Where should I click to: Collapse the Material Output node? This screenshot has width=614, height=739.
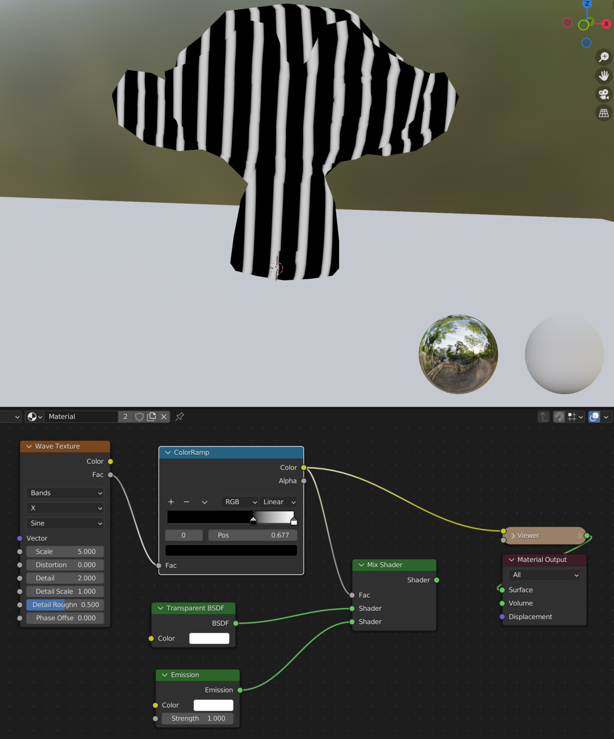pos(511,560)
